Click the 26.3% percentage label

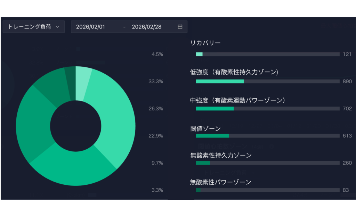156,109
